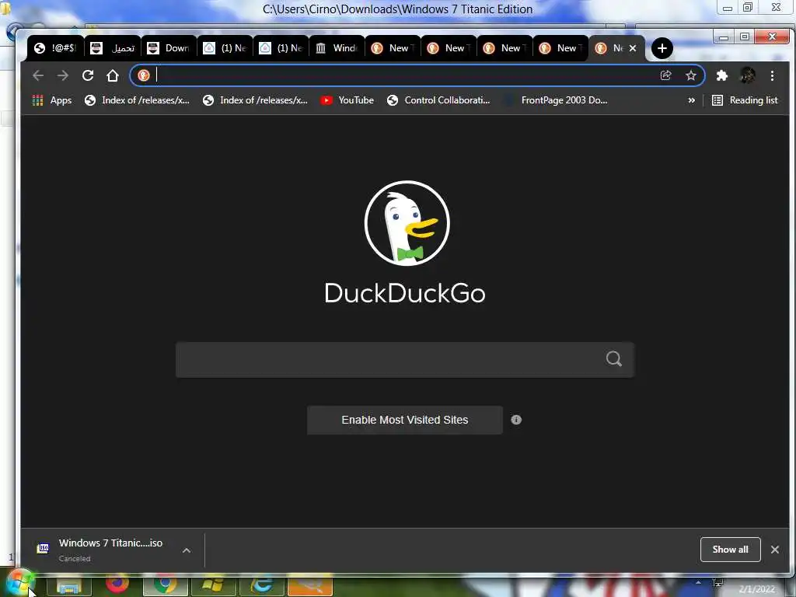This screenshot has width=796, height=597.
Task: Open the YouTube bookmark
Action: click(x=347, y=100)
